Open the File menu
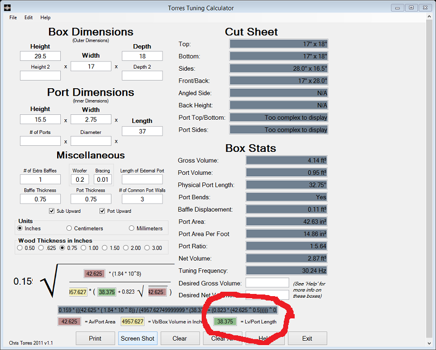 [x=13, y=17]
